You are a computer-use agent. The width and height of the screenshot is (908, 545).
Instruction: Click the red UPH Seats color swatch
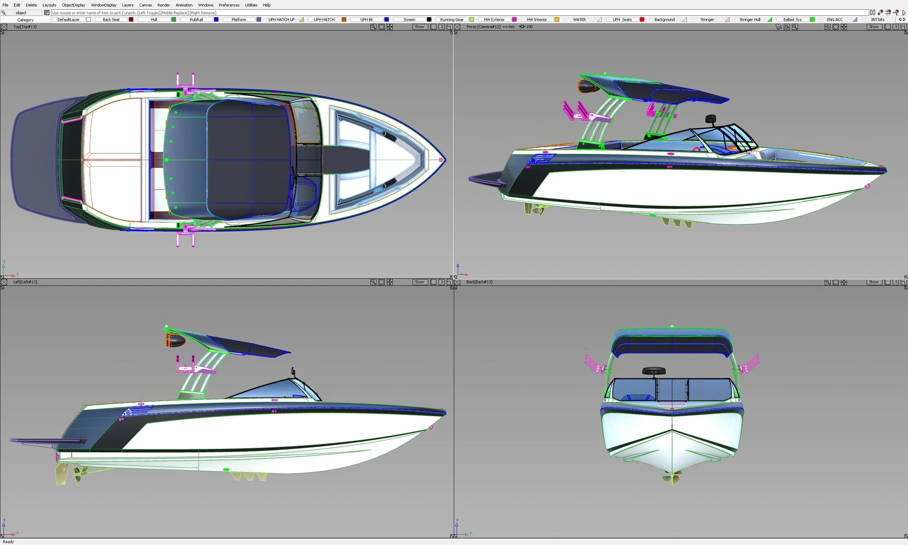point(642,20)
